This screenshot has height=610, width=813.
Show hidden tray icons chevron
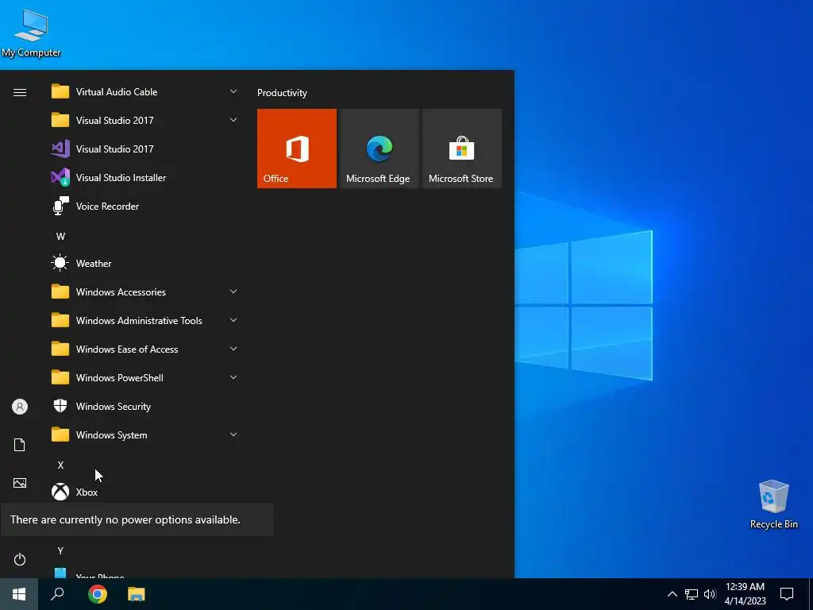coord(672,594)
